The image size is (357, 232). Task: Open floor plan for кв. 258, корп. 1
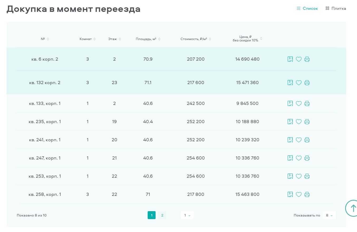coord(290,194)
